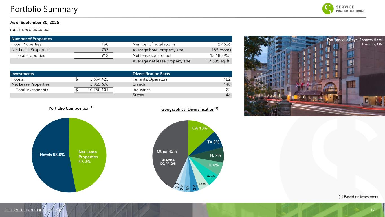385x217 pixels.
Task: Click the Service Properties Trust logo icon
Action: click(x=328, y=9)
